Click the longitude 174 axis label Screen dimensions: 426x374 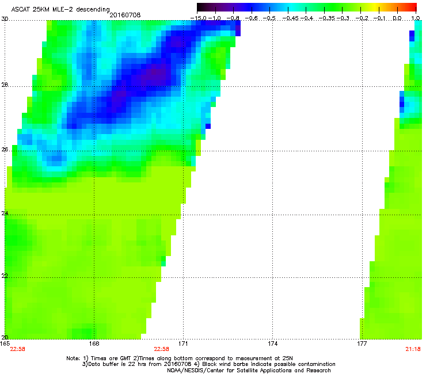click(272, 344)
